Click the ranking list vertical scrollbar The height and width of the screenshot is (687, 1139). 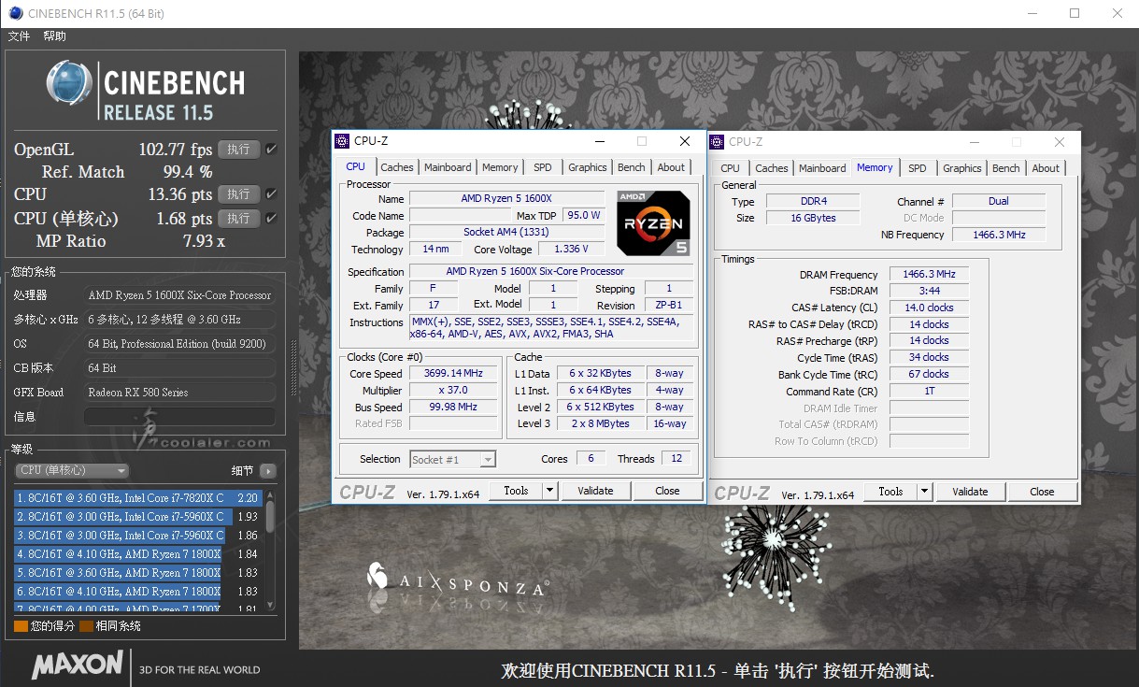pyautogui.click(x=270, y=551)
